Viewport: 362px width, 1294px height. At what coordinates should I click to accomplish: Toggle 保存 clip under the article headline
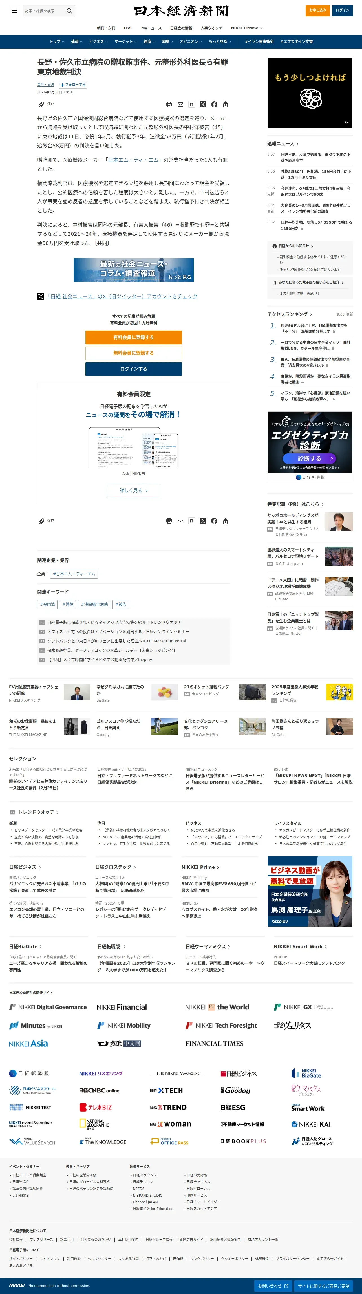46,104
